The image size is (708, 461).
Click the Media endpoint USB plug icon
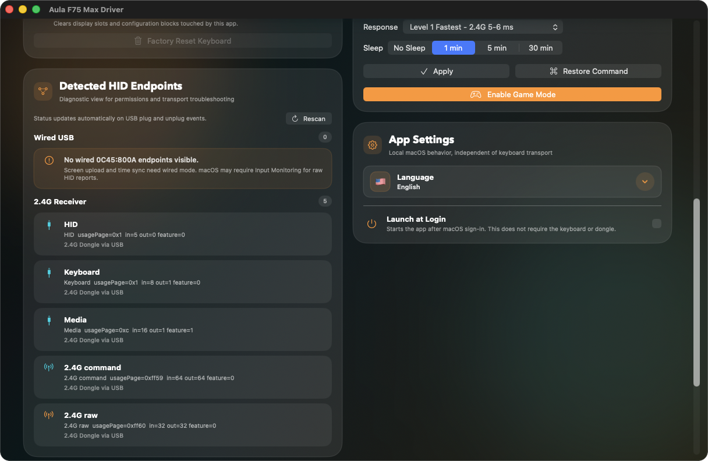[x=49, y=320]
